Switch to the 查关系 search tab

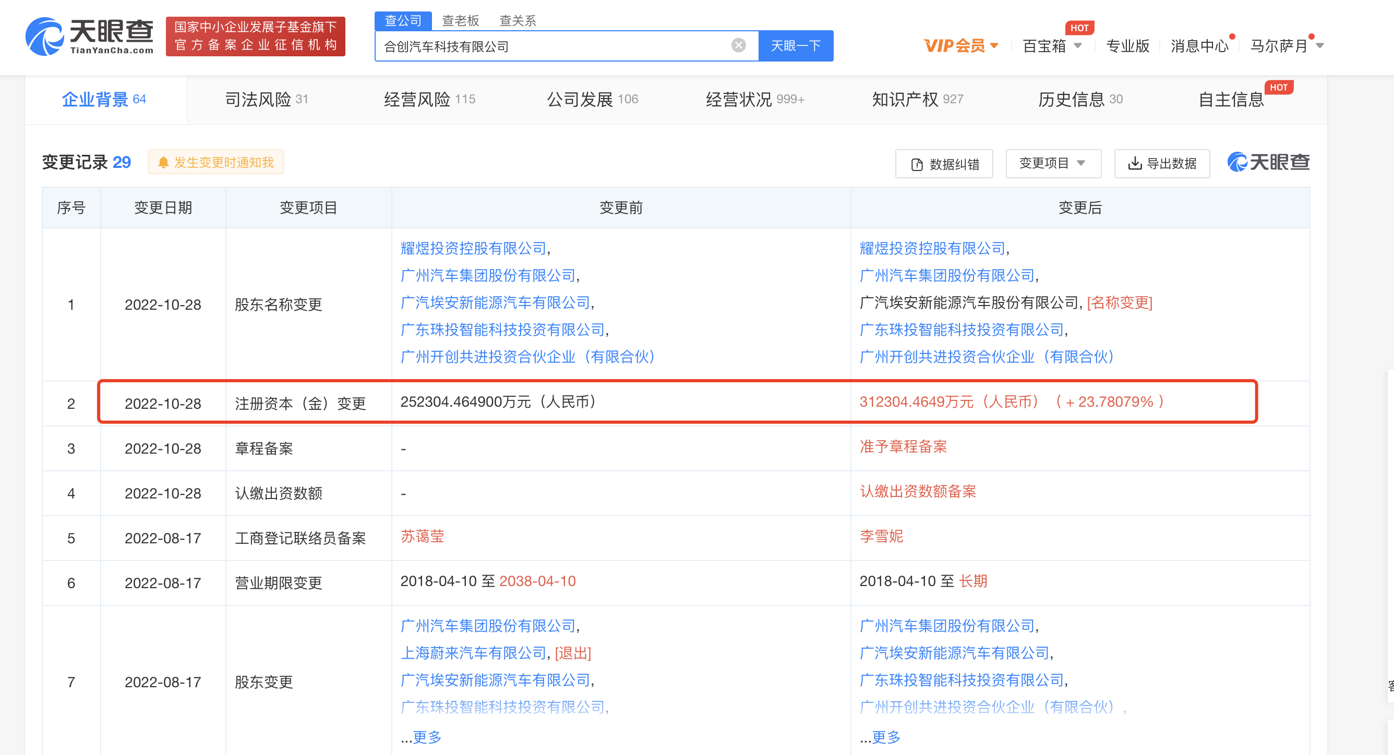coord(518,20)
